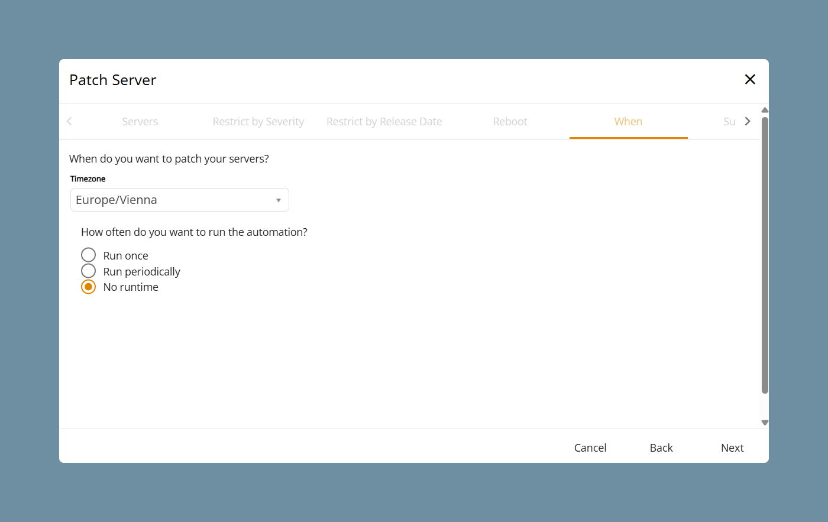
Task: Open the Timezone dropdown showing Europe/Vienna
Action: pyautogui.click(x=180, y=200)
